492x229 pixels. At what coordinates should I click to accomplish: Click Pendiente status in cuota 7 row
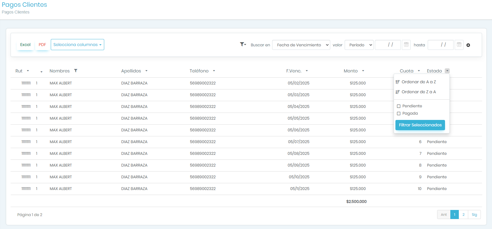tap(437, 154)
